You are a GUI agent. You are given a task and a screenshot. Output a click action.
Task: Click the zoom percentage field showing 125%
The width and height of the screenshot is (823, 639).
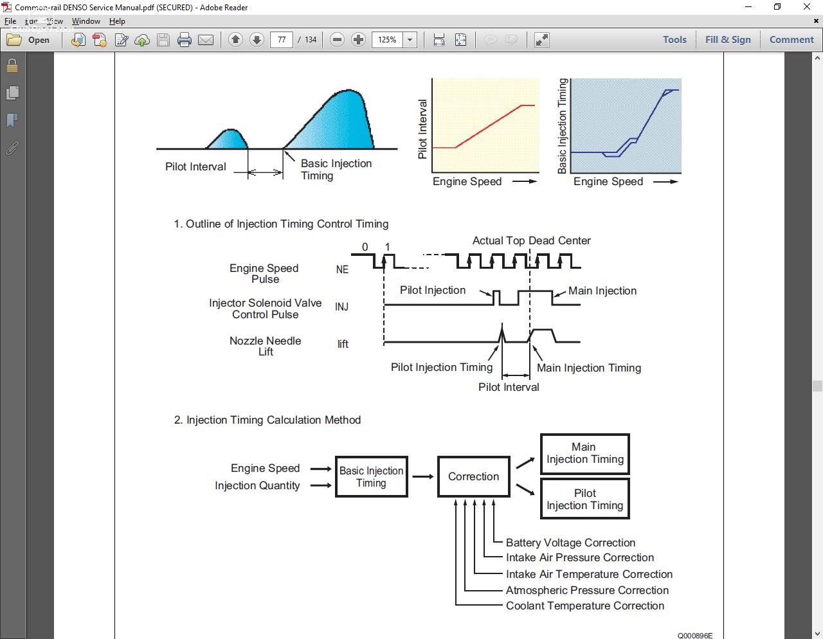pos(388,40)
